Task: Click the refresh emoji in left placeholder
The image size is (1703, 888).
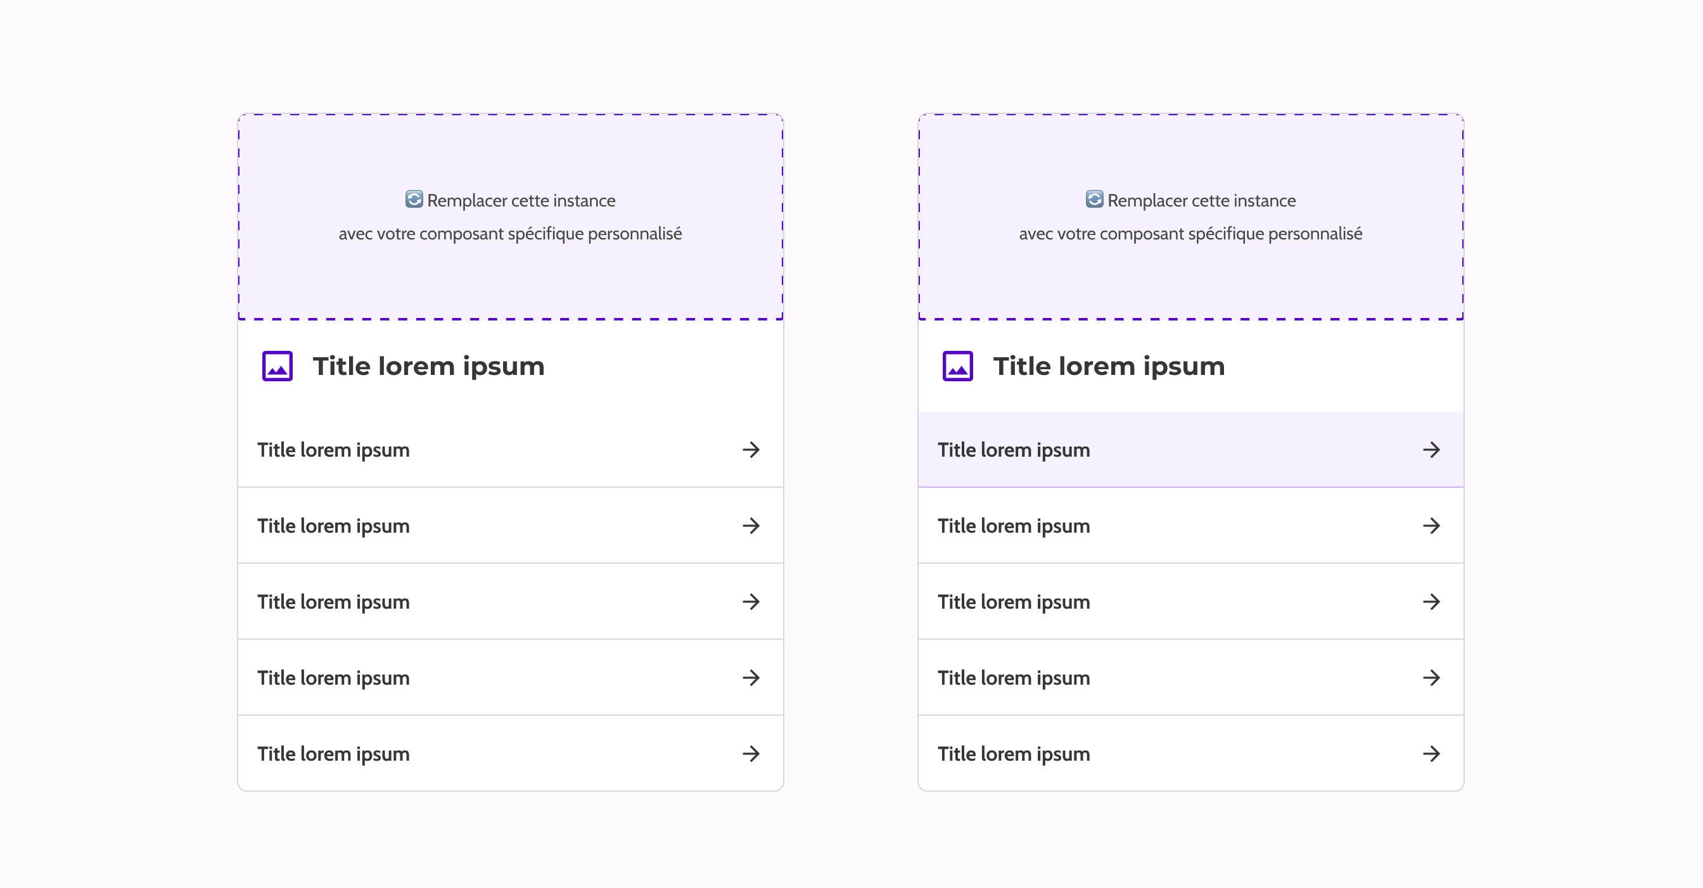Action: (414, 199)
